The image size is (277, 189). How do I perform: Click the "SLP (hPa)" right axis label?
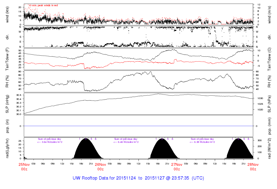click(269, 104)
